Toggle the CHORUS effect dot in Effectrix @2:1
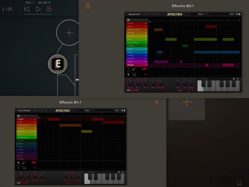 [145, 59]
